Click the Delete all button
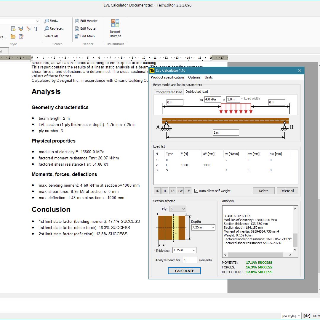Image resolution: width=320 pixels, height=320 pixels. (287, 191)
